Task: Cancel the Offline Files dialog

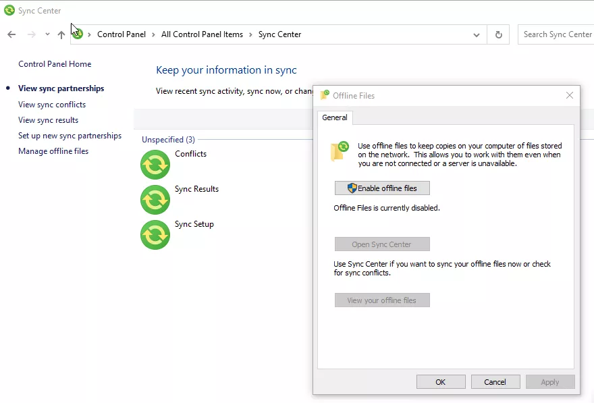Action: [495, 382]
